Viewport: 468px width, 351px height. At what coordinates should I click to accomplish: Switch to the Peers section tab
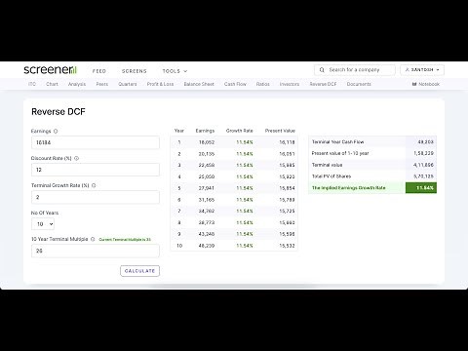102,84
